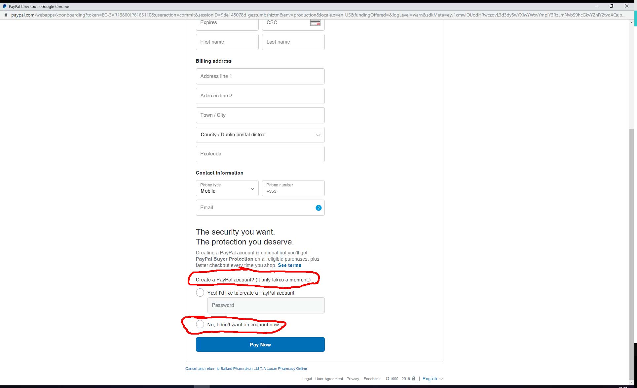Select No, I don't want an account
637x388 pixels.
[x=200, y=324]
